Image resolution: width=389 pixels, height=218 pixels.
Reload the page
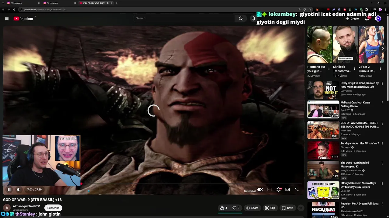14,9
